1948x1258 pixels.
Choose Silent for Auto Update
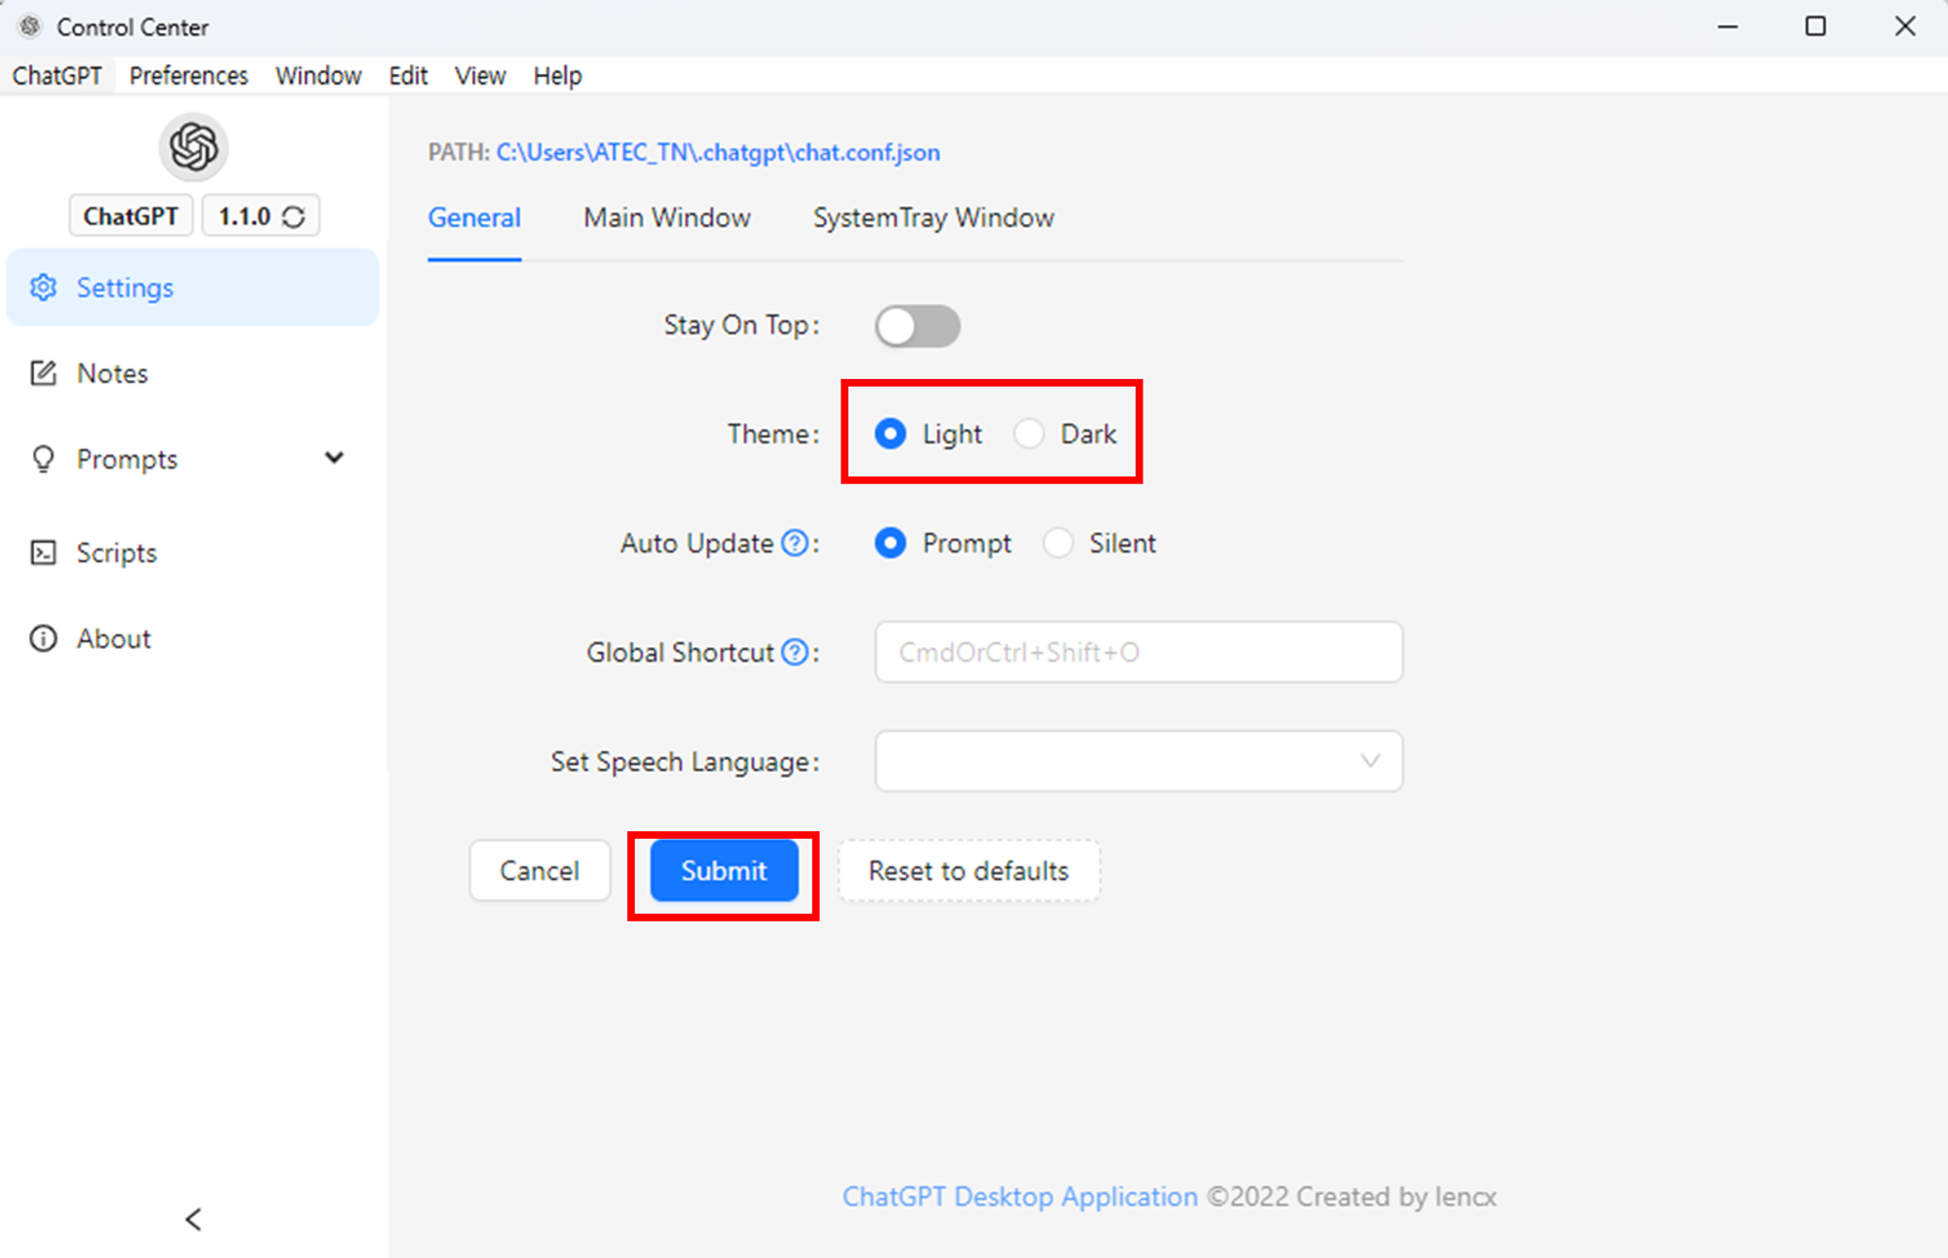point(1058,543)
